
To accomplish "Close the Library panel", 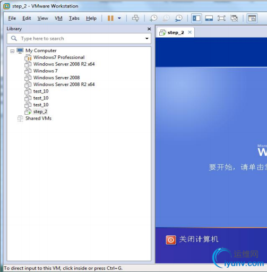I will 149,29.
